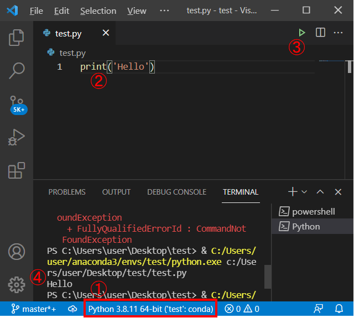Screen dimensions: 354x318
Task: Open Source Control with 5K+ badge
Action: [17, 103]
